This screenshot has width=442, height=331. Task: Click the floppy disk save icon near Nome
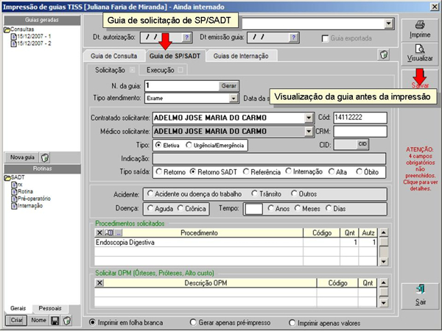click(x=55, y=321)
